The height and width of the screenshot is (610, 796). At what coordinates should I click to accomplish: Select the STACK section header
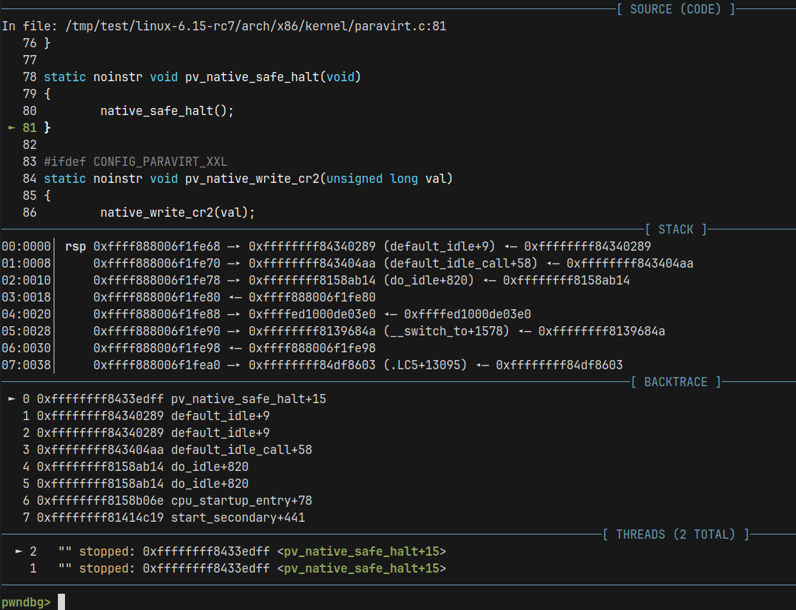675,229
